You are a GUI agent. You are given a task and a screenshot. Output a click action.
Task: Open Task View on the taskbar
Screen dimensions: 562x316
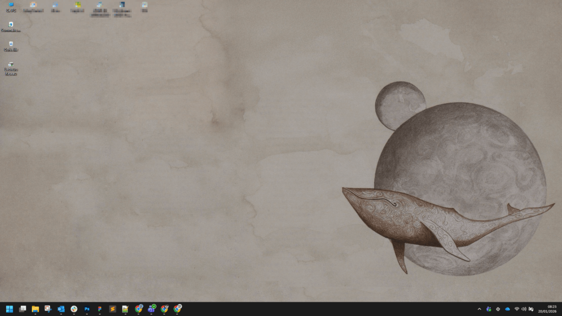[22, 310]
